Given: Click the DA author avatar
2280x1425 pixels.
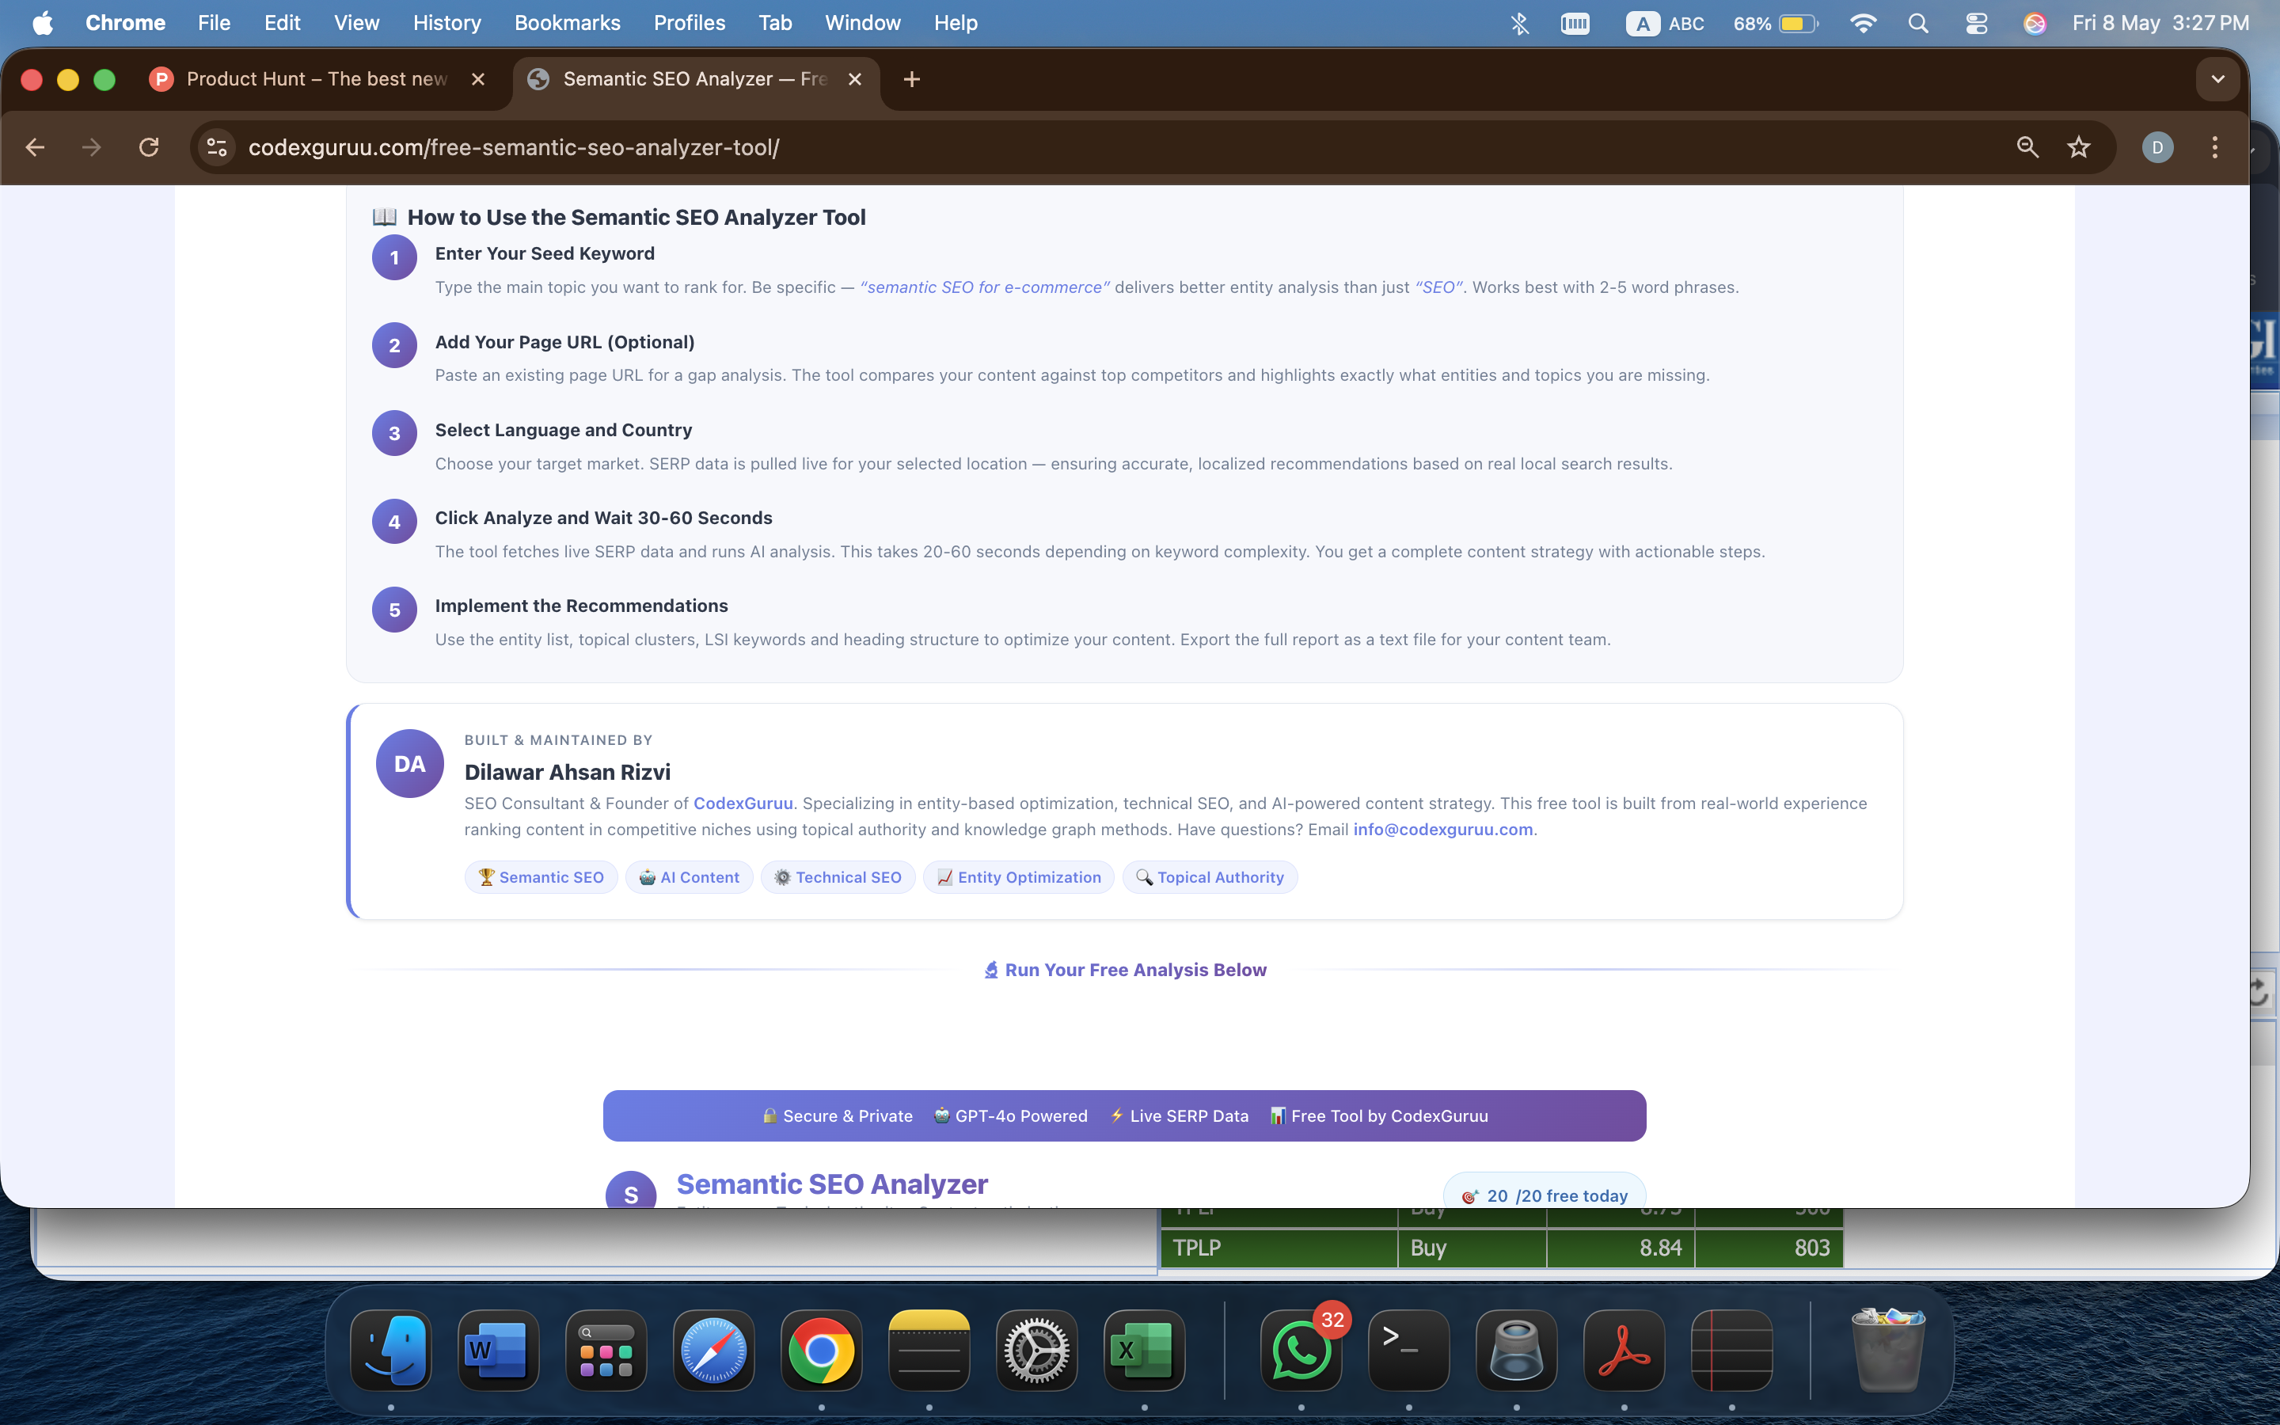Looking at the screenshot, I should [410, 763].
